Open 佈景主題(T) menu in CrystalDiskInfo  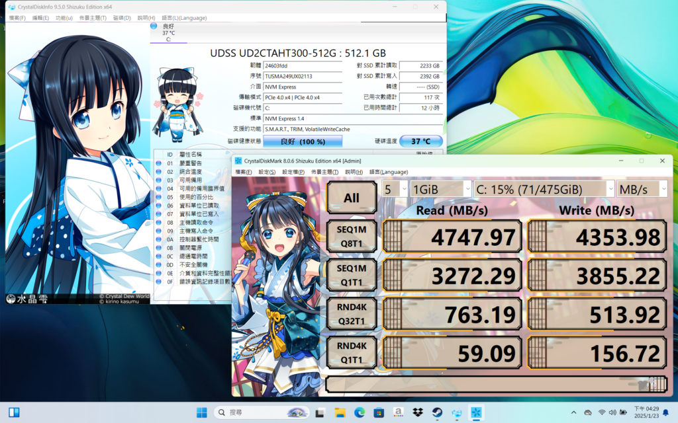click(x=93, y=18)
